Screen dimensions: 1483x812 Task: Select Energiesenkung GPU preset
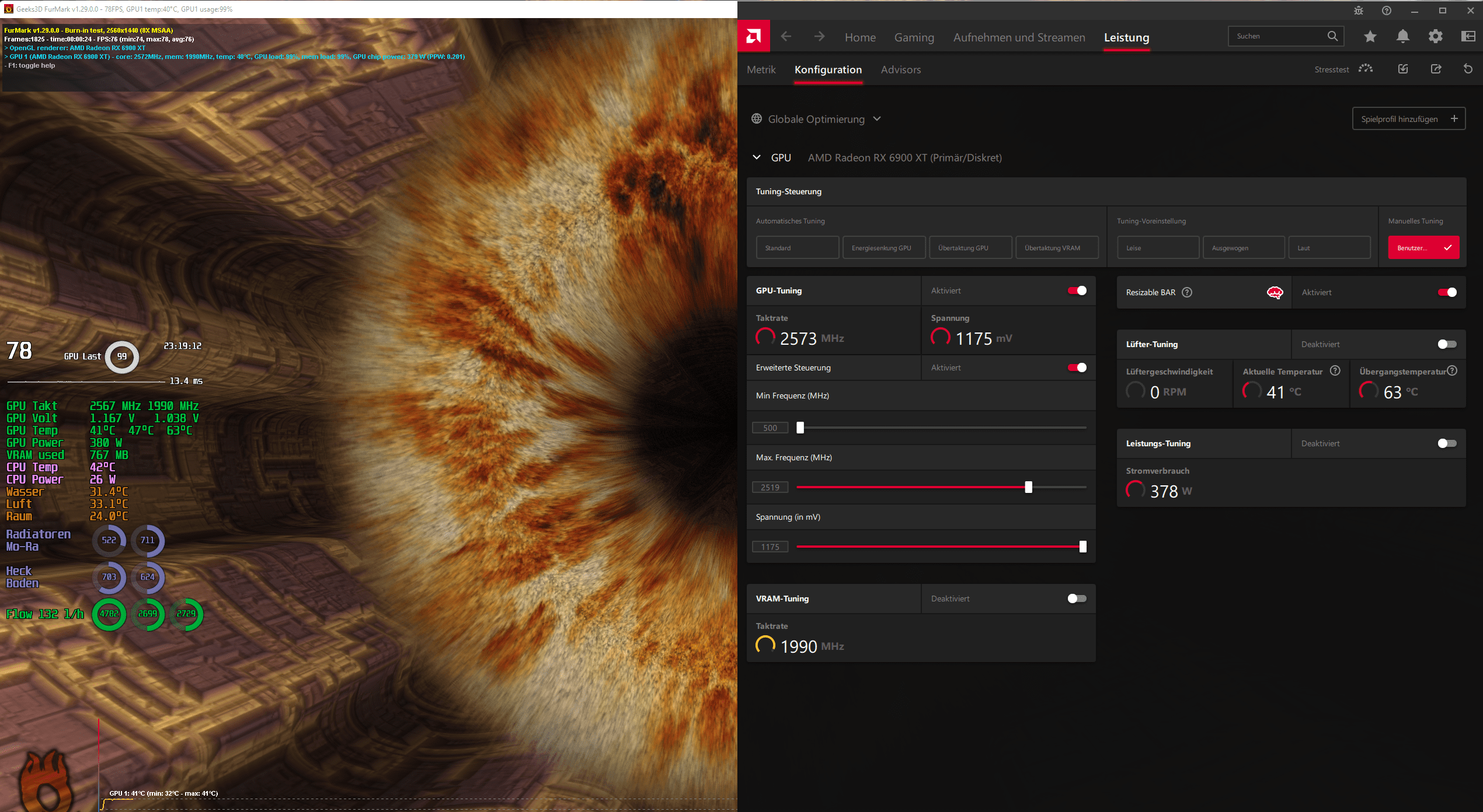point(884,247)
